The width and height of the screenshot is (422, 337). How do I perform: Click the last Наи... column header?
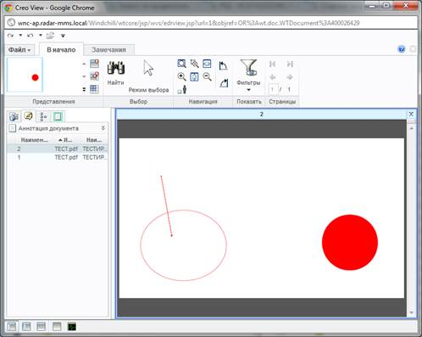[x=94, y=140]
